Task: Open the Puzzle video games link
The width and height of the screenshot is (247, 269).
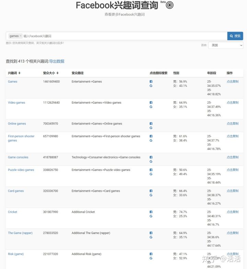Action: (x=21, y=170)
